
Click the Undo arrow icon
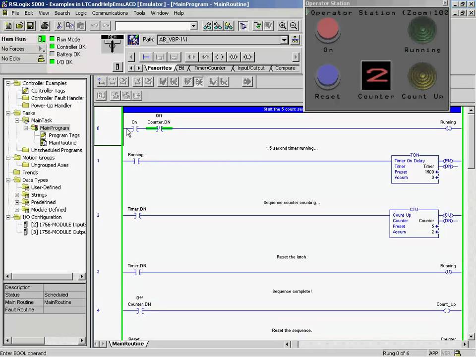95,26
